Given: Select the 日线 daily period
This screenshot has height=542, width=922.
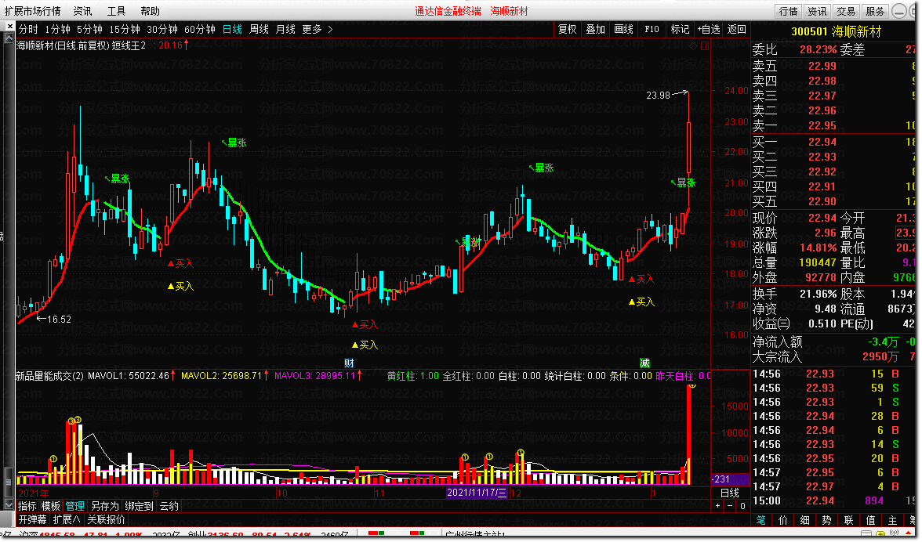Looking at the screenshot, I should (x=232, y=29).
